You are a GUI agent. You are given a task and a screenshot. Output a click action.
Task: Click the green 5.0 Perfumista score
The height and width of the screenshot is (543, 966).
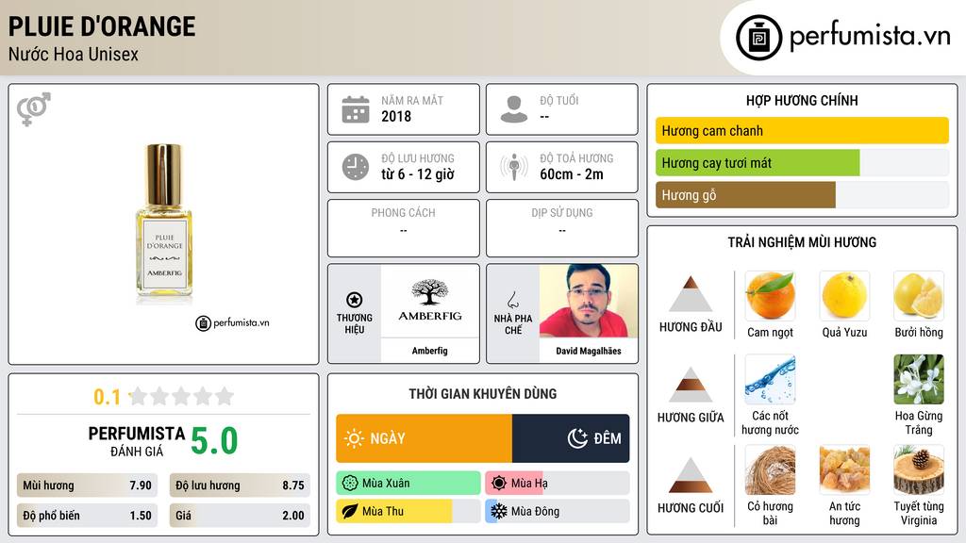click(214, 441)
